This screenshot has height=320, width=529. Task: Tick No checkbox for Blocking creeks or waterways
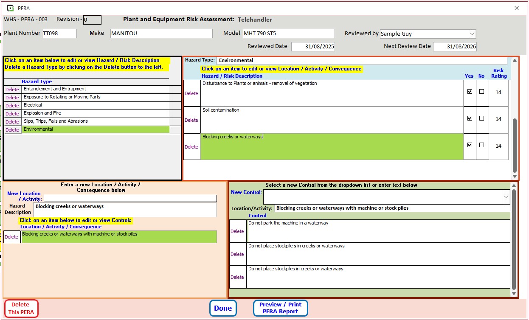tap(481, 145)
